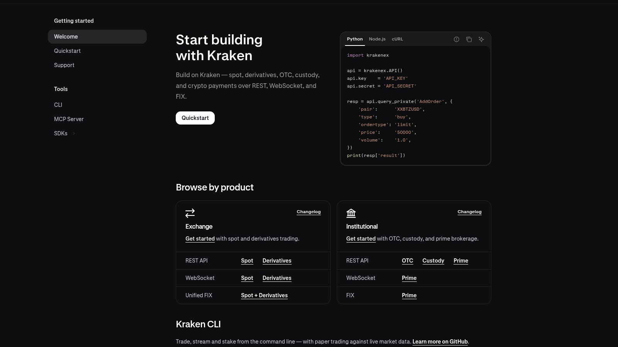Click the Getting started sidebar heading
Viewport: 618px width, 347px height.
click(74, 21)
